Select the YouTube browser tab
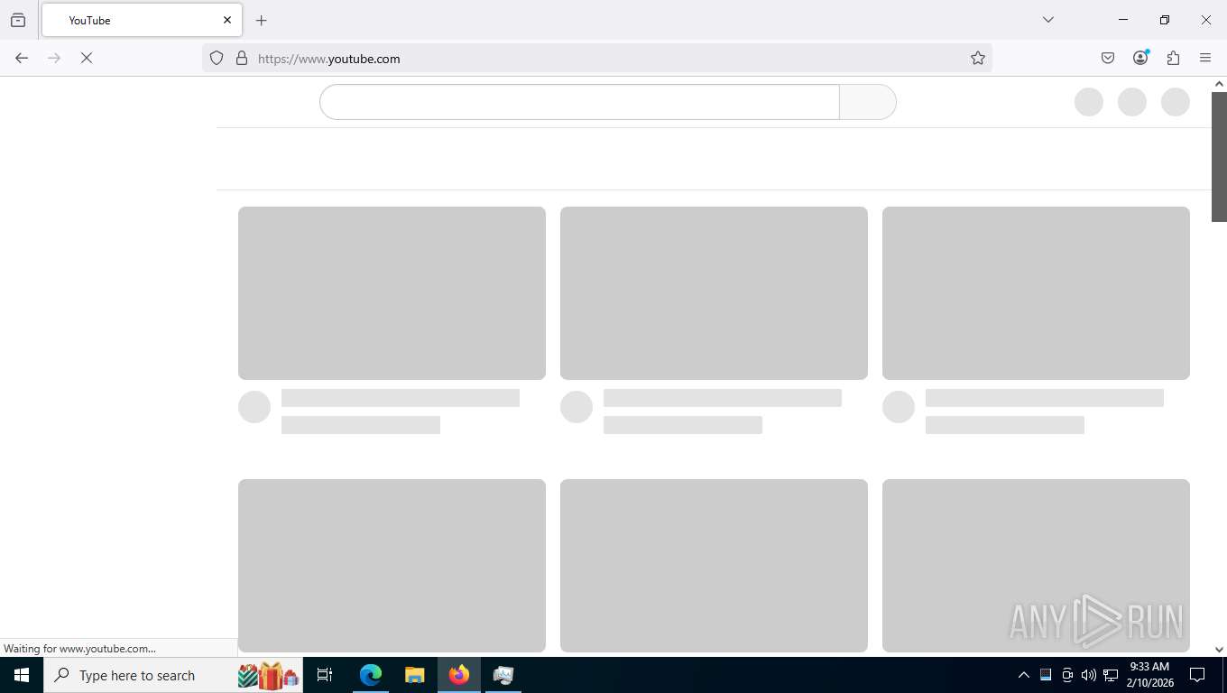The width and height of the screenshot is (1227, 693). coord(142,20)
